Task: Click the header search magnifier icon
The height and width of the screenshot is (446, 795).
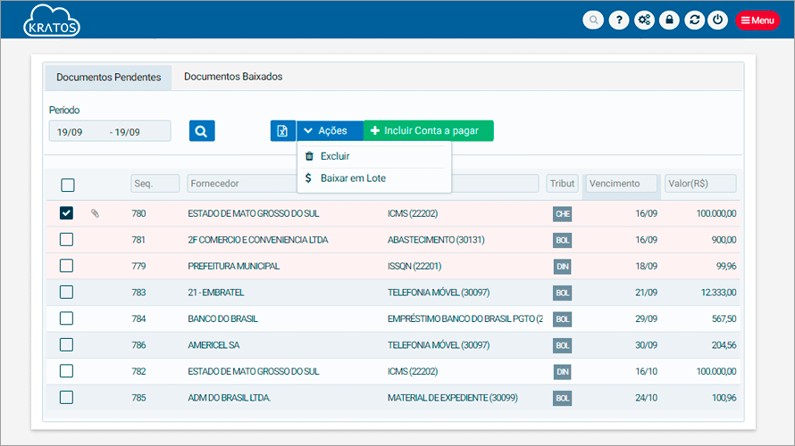Action: 593,21
